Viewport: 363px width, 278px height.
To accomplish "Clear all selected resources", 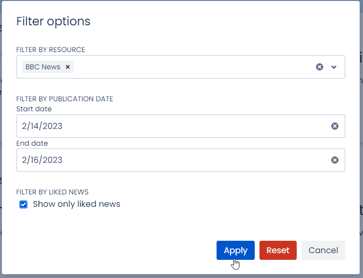I will pyautogui.click(x=320, y=67).
